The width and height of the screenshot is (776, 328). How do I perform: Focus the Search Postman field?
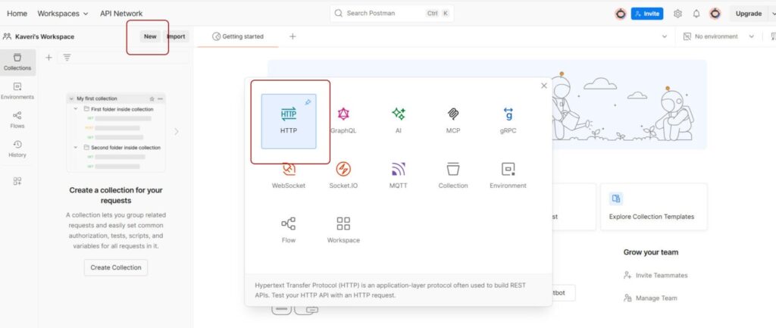[392, 14]
